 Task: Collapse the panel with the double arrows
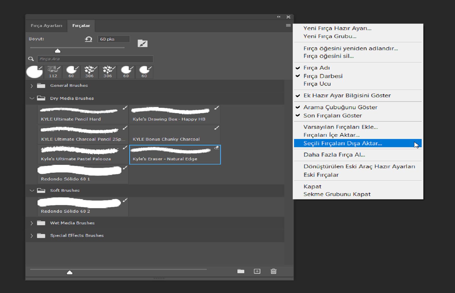pyautogui.click(x=279, y=17)
